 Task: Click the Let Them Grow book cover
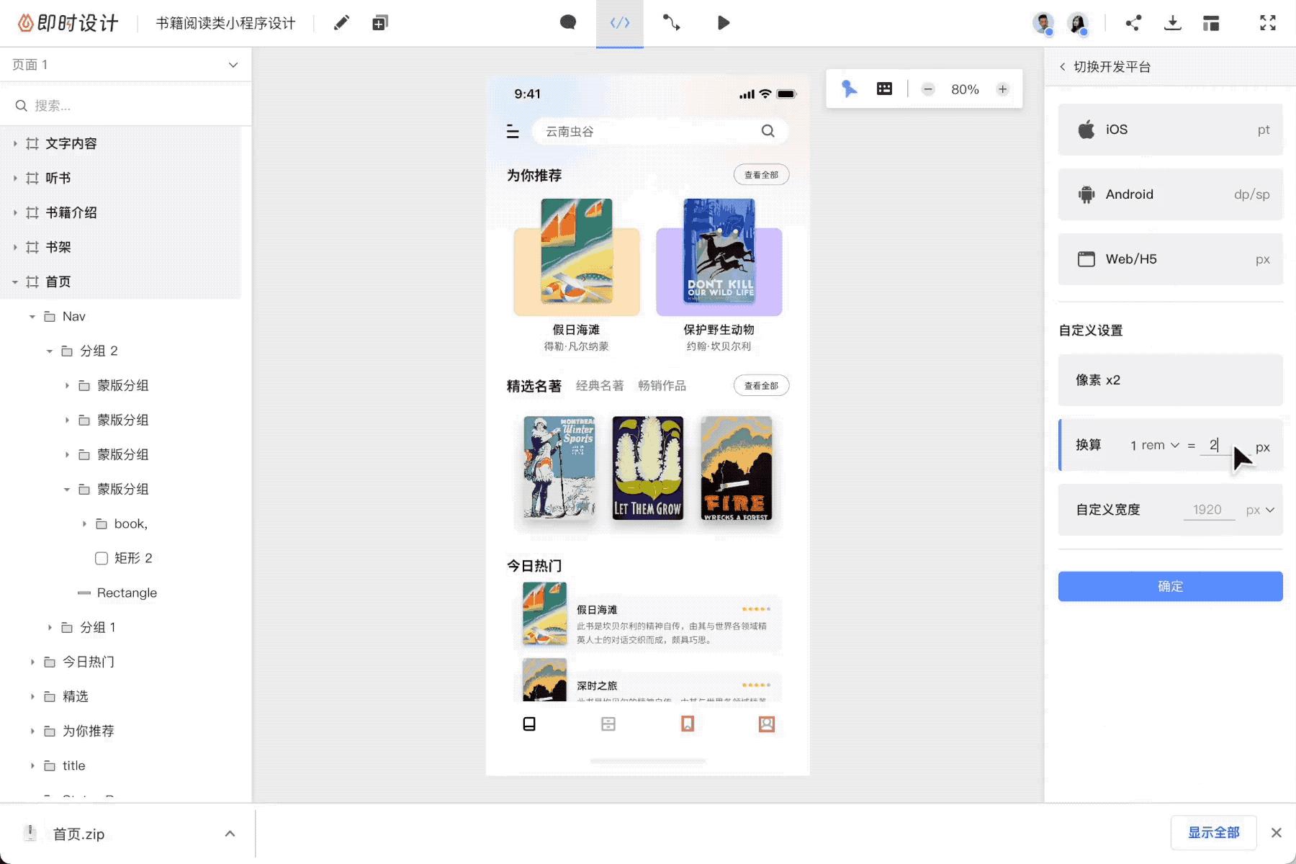648,468
